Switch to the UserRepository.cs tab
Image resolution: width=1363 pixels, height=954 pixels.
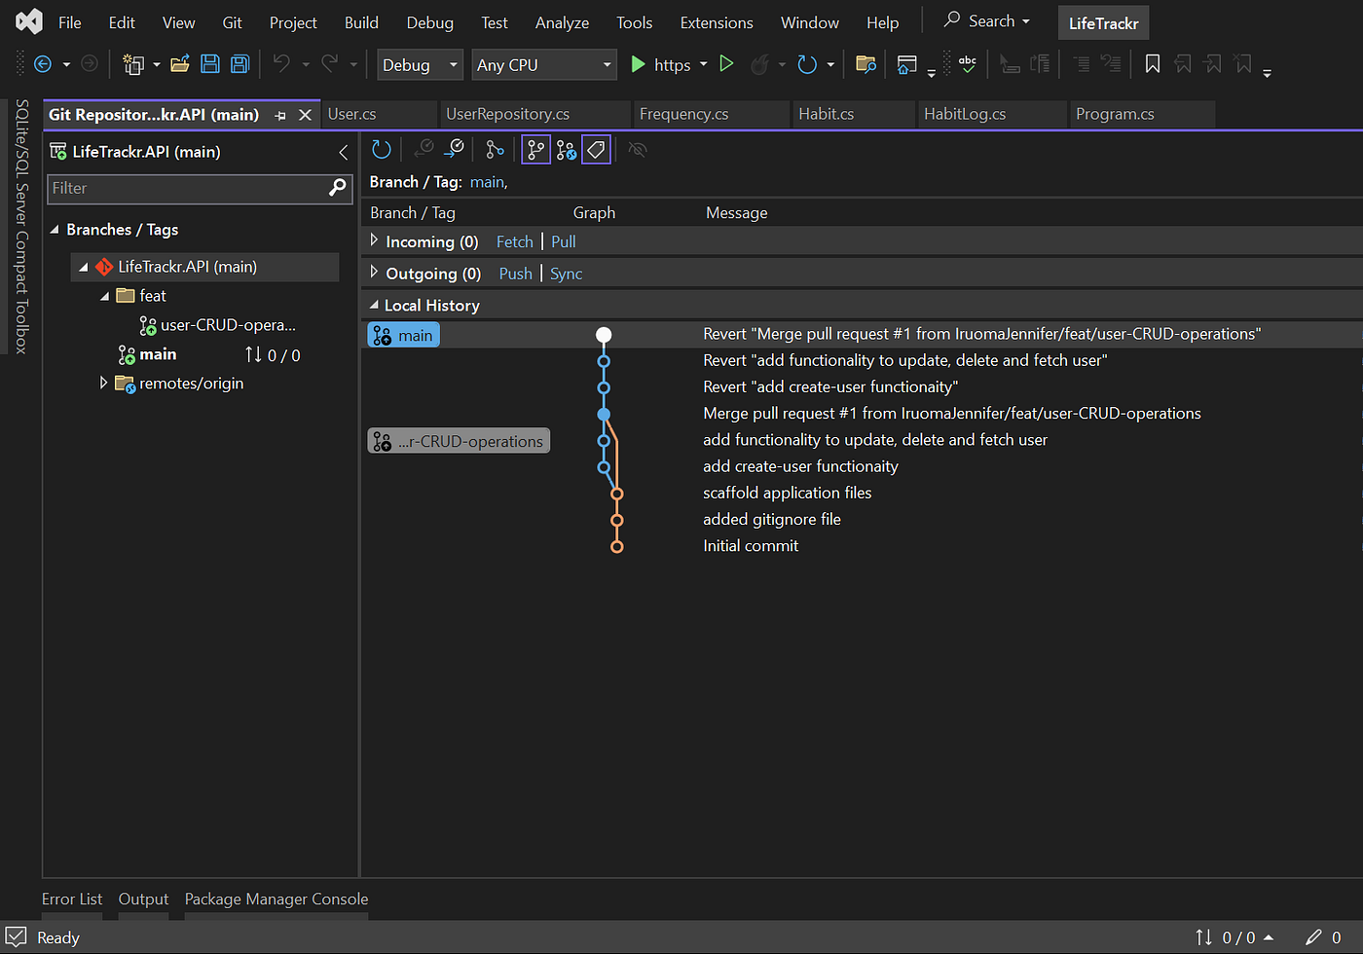507,114
